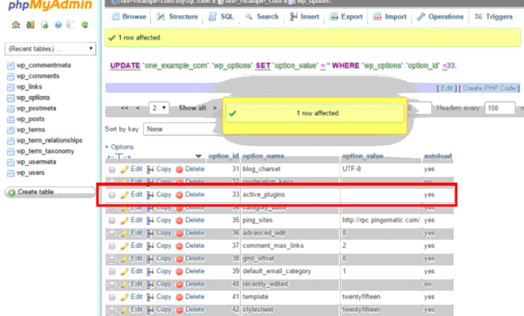Open the page number dropdown showing 2
This screenshot has height=316, width=524.
click(x=159, y=108)
